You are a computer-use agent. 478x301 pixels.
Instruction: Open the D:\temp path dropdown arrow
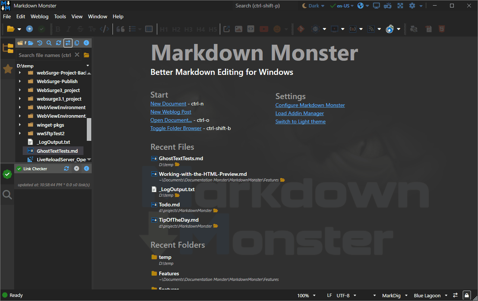click(x=88, y=66)
